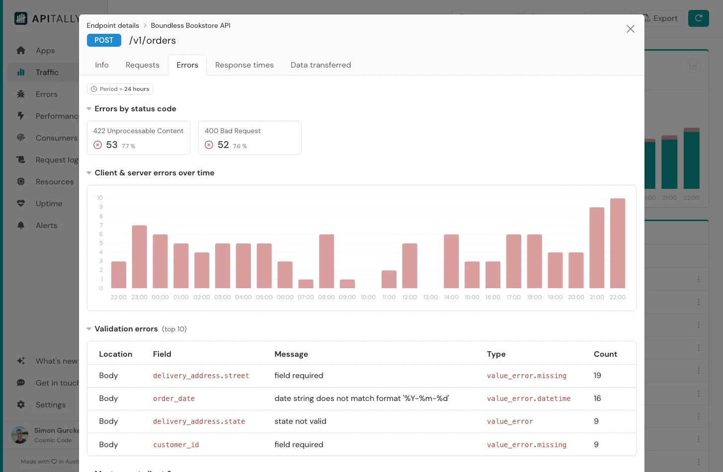Viewport: 723px width, 472px height.
Task: Switch to the Data transferred tab
Action: pos(321,65)
